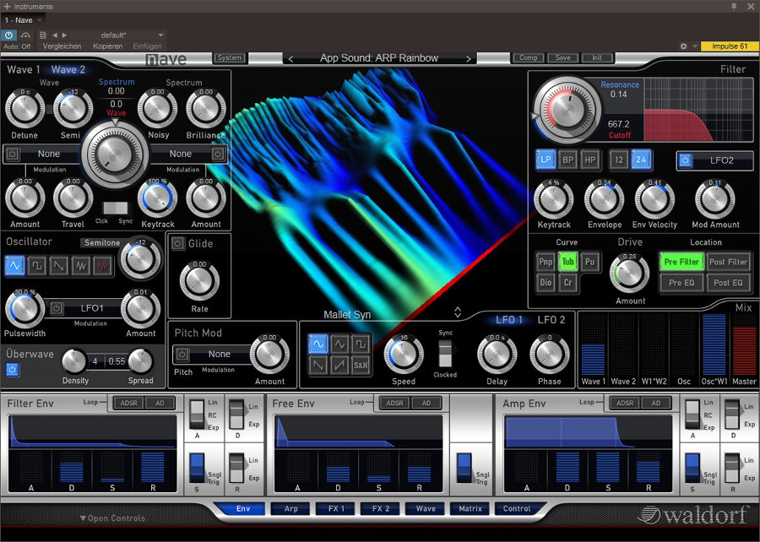Image resolution: width=760 pixels, height=542 pixels.
Task: Select the LFO triangle shape icon
Action: [x=339, y=344]
